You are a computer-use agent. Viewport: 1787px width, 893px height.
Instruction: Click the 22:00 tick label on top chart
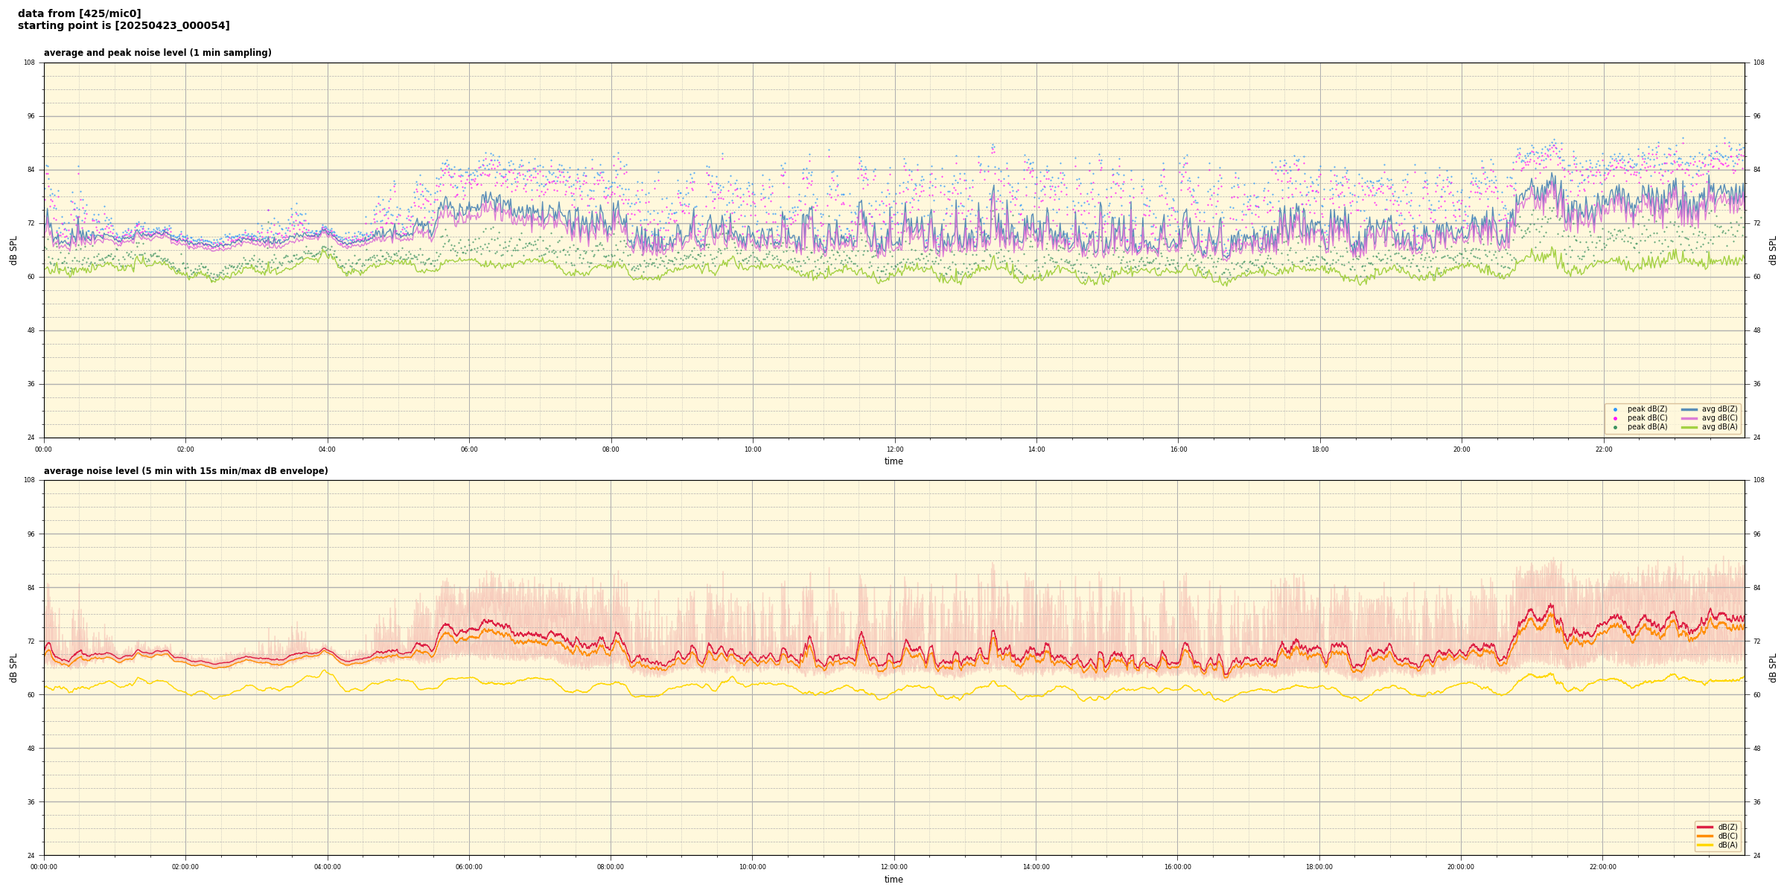(1604, 449)
